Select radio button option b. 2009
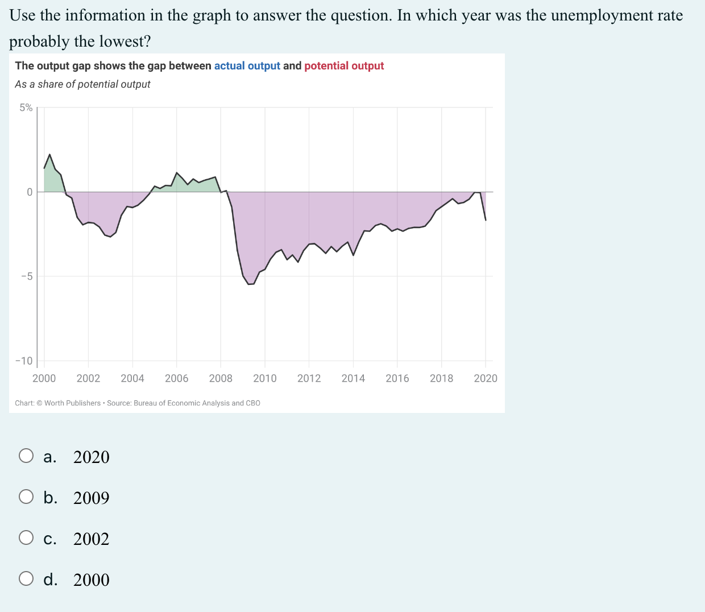 [26, 496]
